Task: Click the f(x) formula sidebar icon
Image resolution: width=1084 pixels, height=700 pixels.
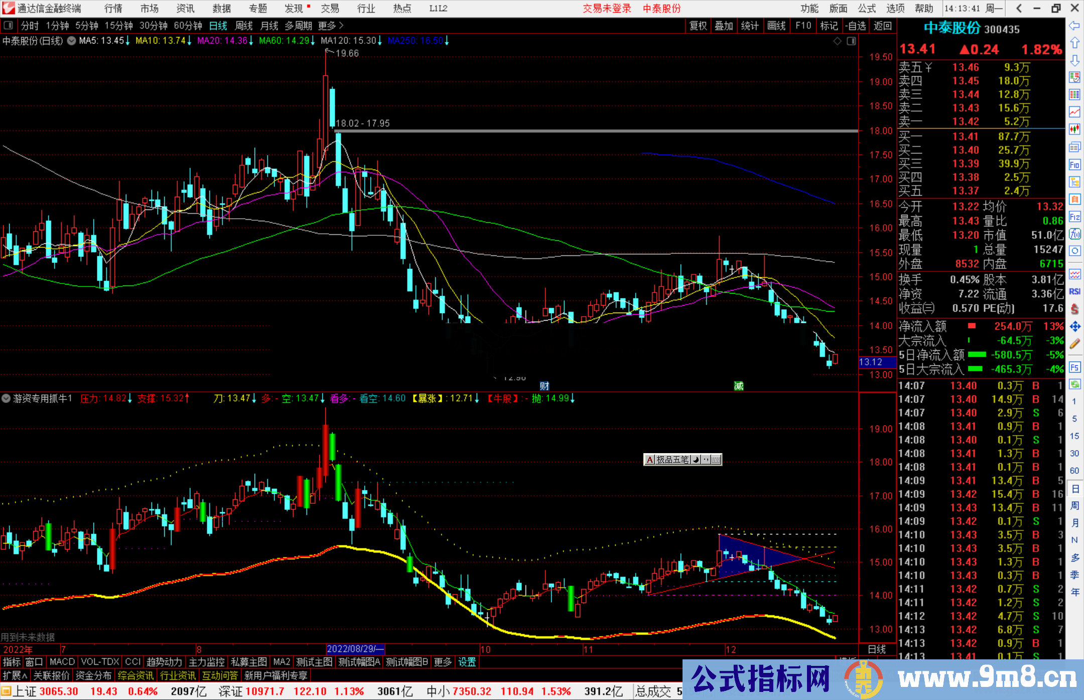Action: (1074, 234)
